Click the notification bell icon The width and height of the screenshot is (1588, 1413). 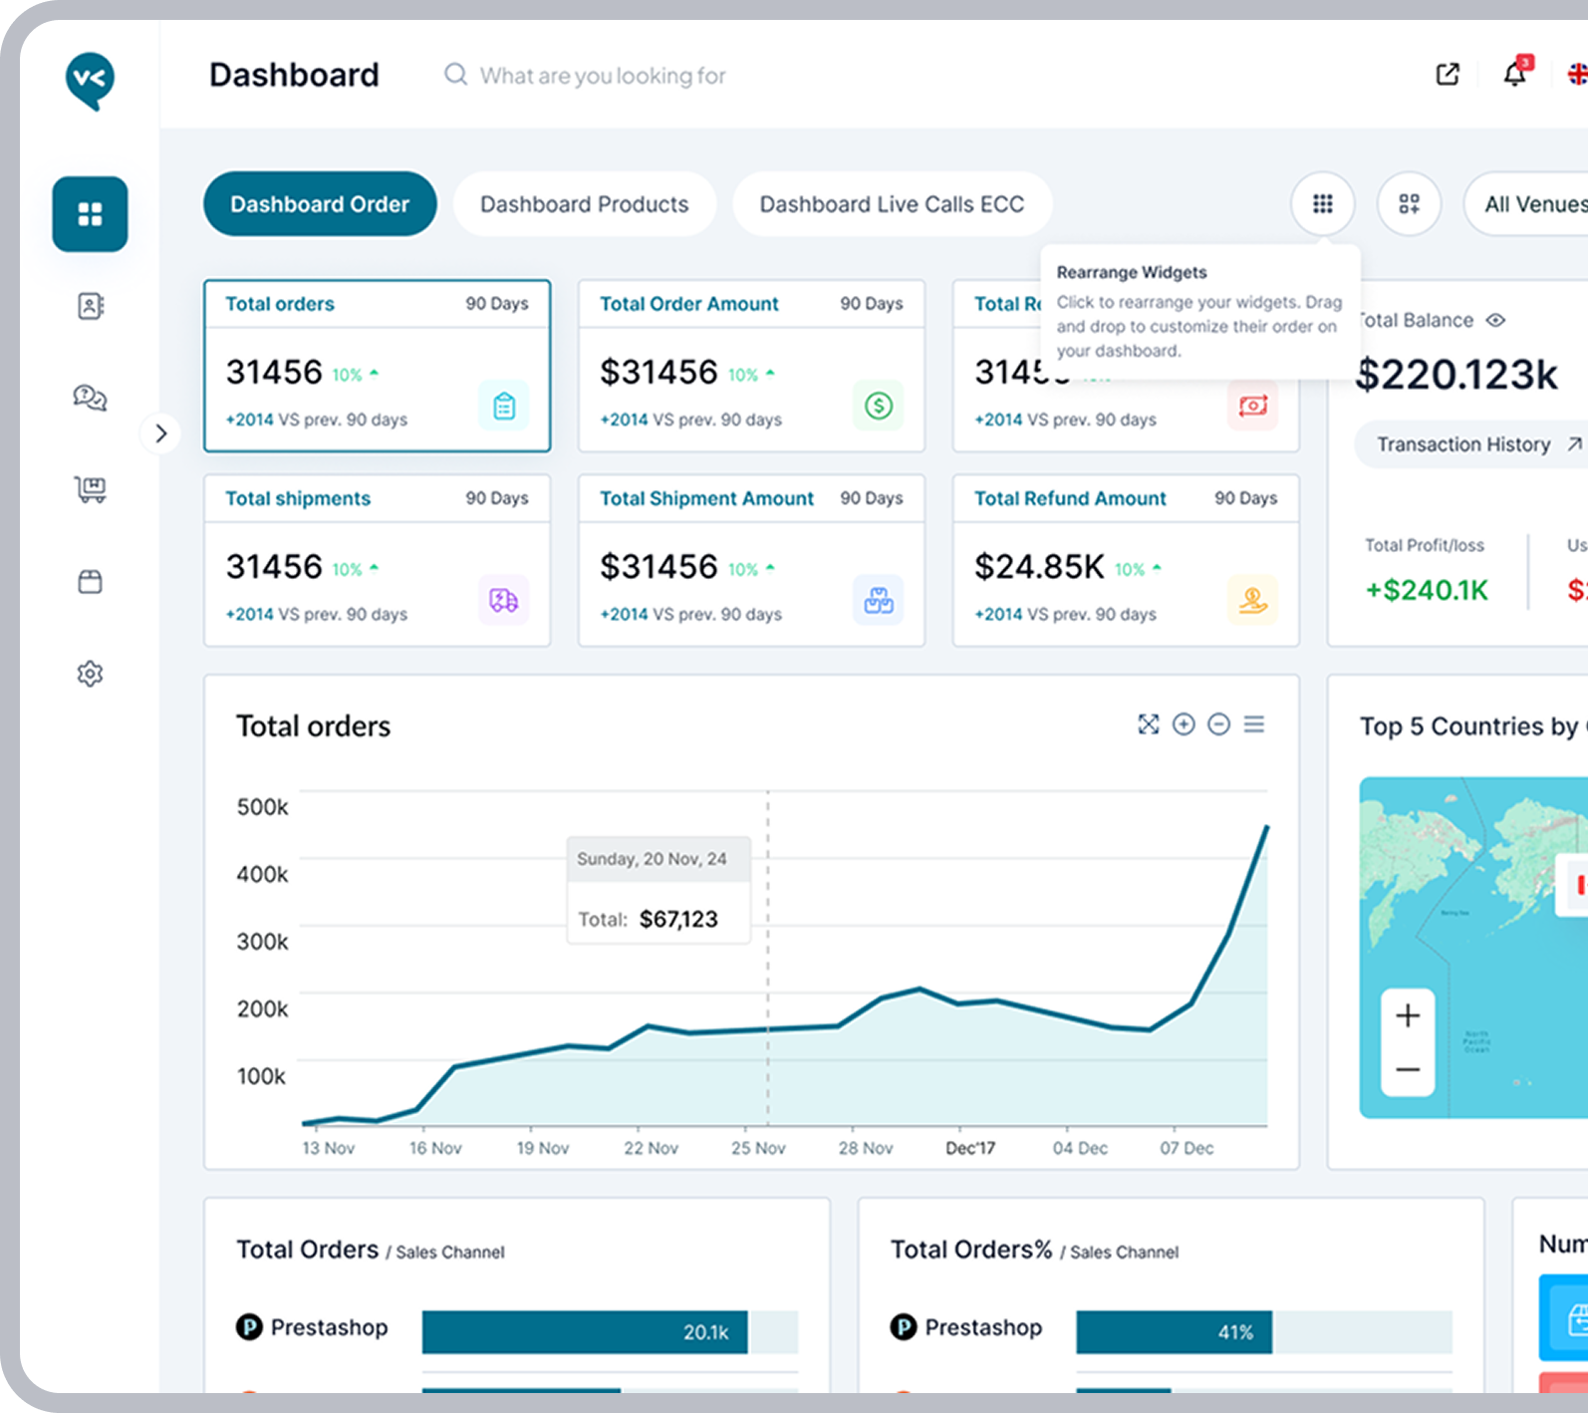tap(1514, 75)
